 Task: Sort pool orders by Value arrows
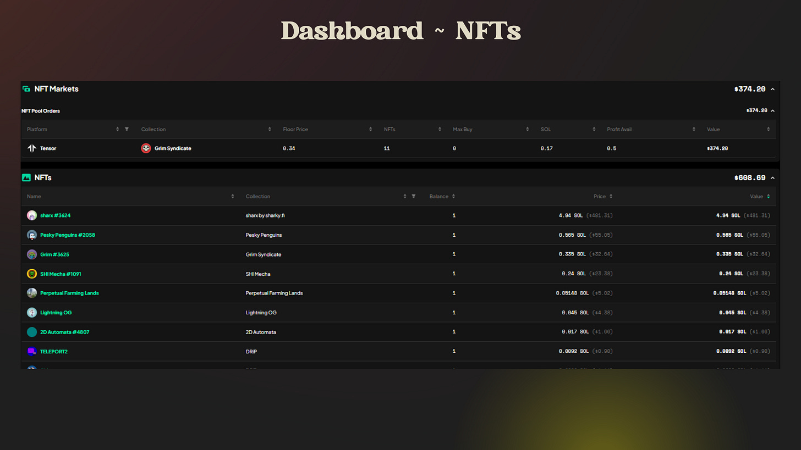[x=768, y=129]
